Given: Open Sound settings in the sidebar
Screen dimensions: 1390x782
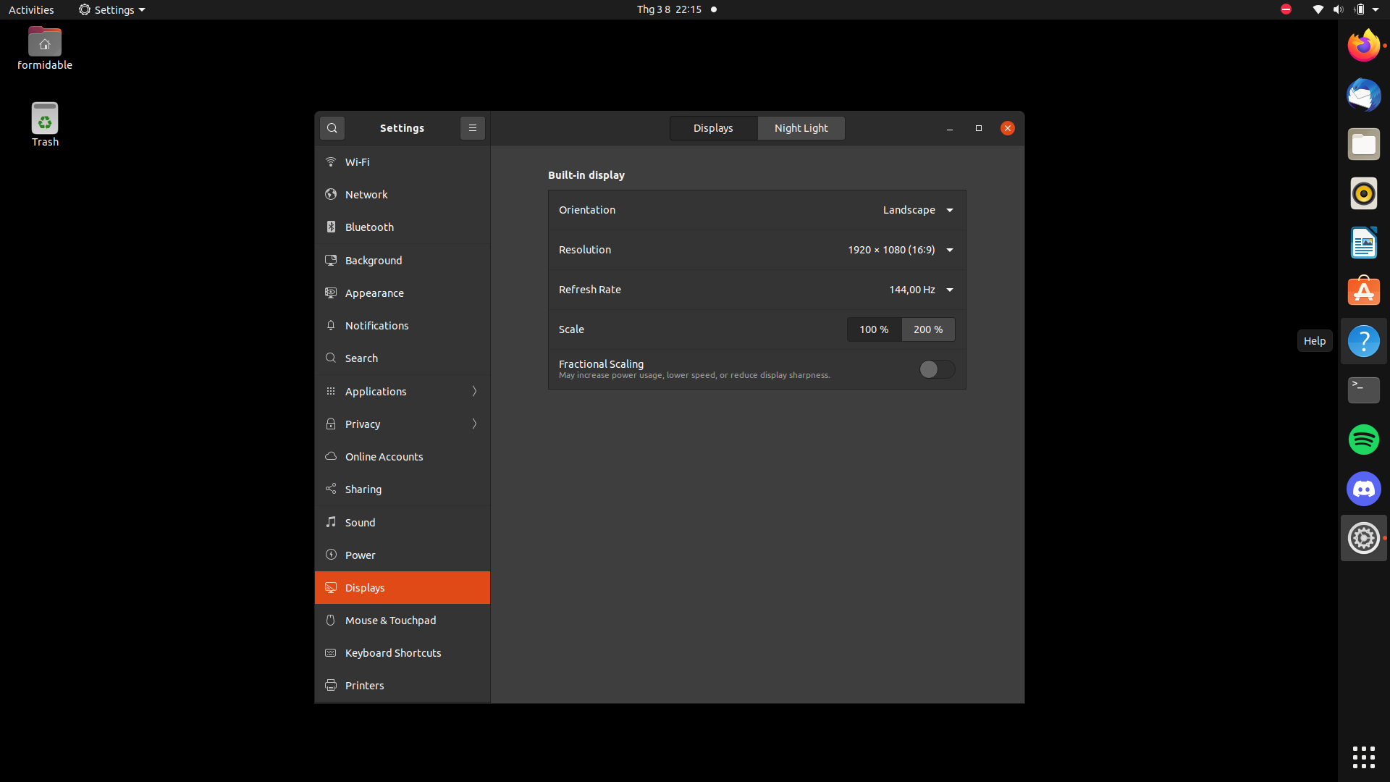Looking at the screenshot, I should tap(360, 523).
